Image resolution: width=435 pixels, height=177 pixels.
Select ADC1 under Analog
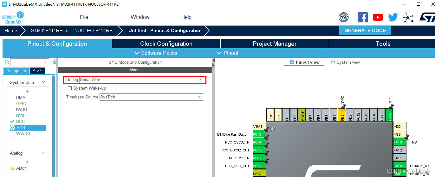(x=22, y=168)
